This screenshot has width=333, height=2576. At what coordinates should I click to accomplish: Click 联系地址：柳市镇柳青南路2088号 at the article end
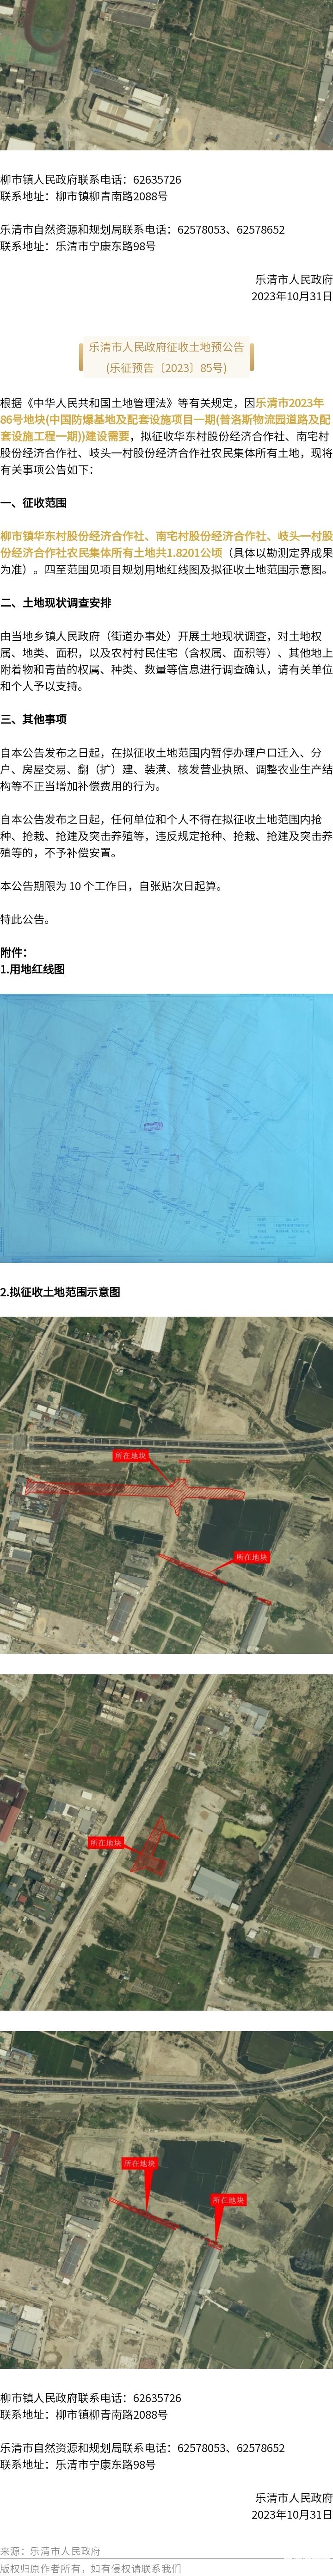pyautogui.click(x=84, y=2415)
